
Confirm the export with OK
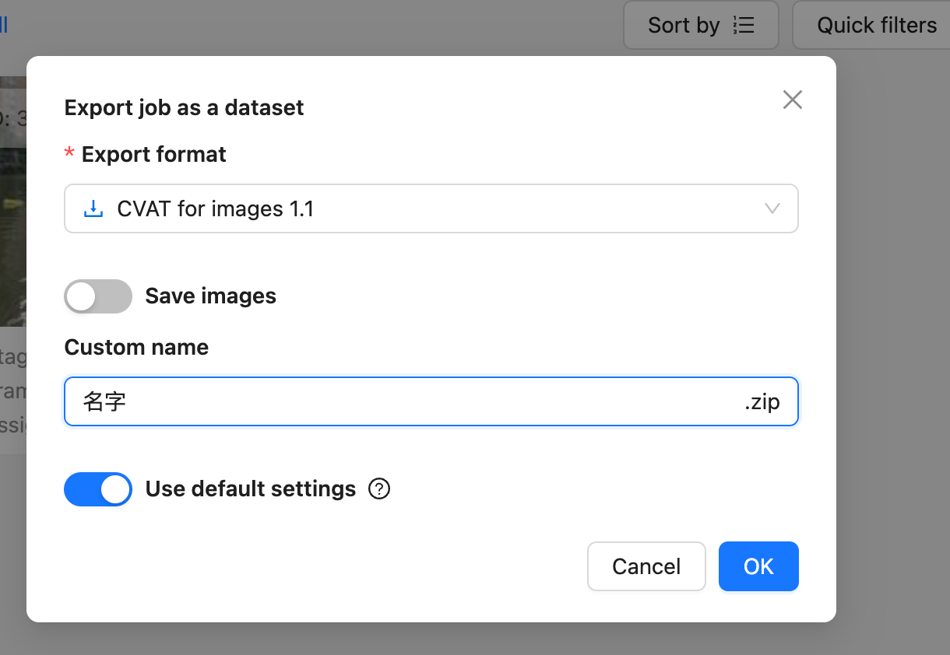coord(758,566)
